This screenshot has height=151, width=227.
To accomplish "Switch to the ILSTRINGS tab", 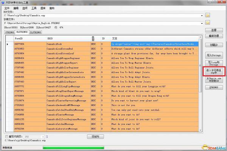I will tap(36, 32).
